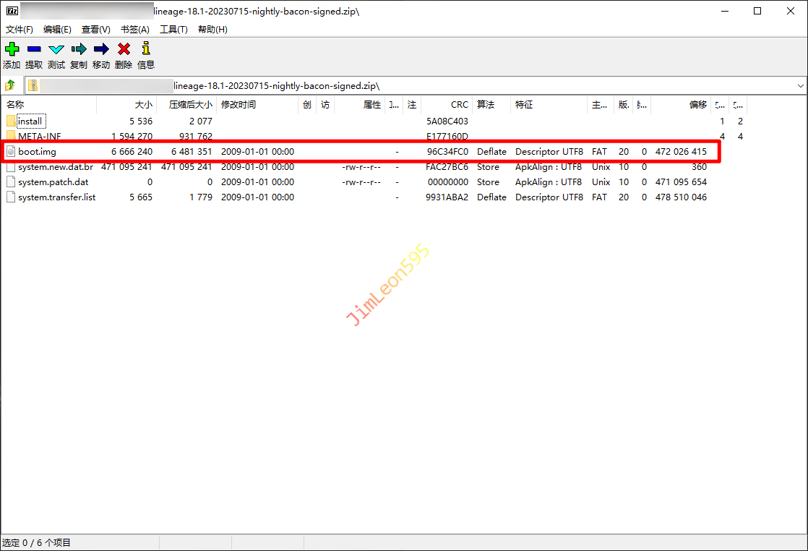The width and height of the screenshot is (808, 551).
Task: Click the yellow Info (信息) icon
Action: coord(146,49)
